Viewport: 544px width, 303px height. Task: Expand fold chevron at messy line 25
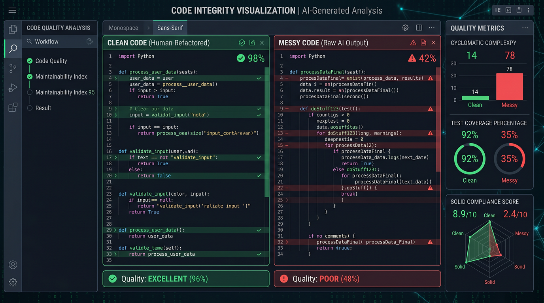[287, 200]
